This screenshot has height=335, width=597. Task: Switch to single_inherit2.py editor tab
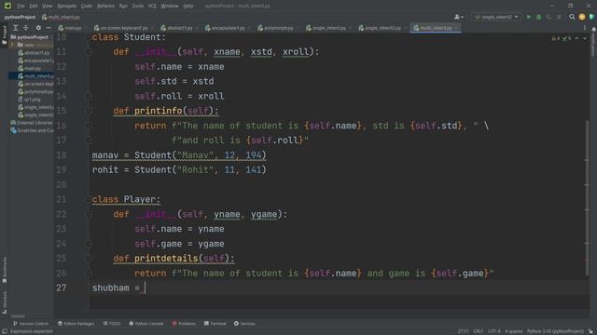click(x=382, y=28)
